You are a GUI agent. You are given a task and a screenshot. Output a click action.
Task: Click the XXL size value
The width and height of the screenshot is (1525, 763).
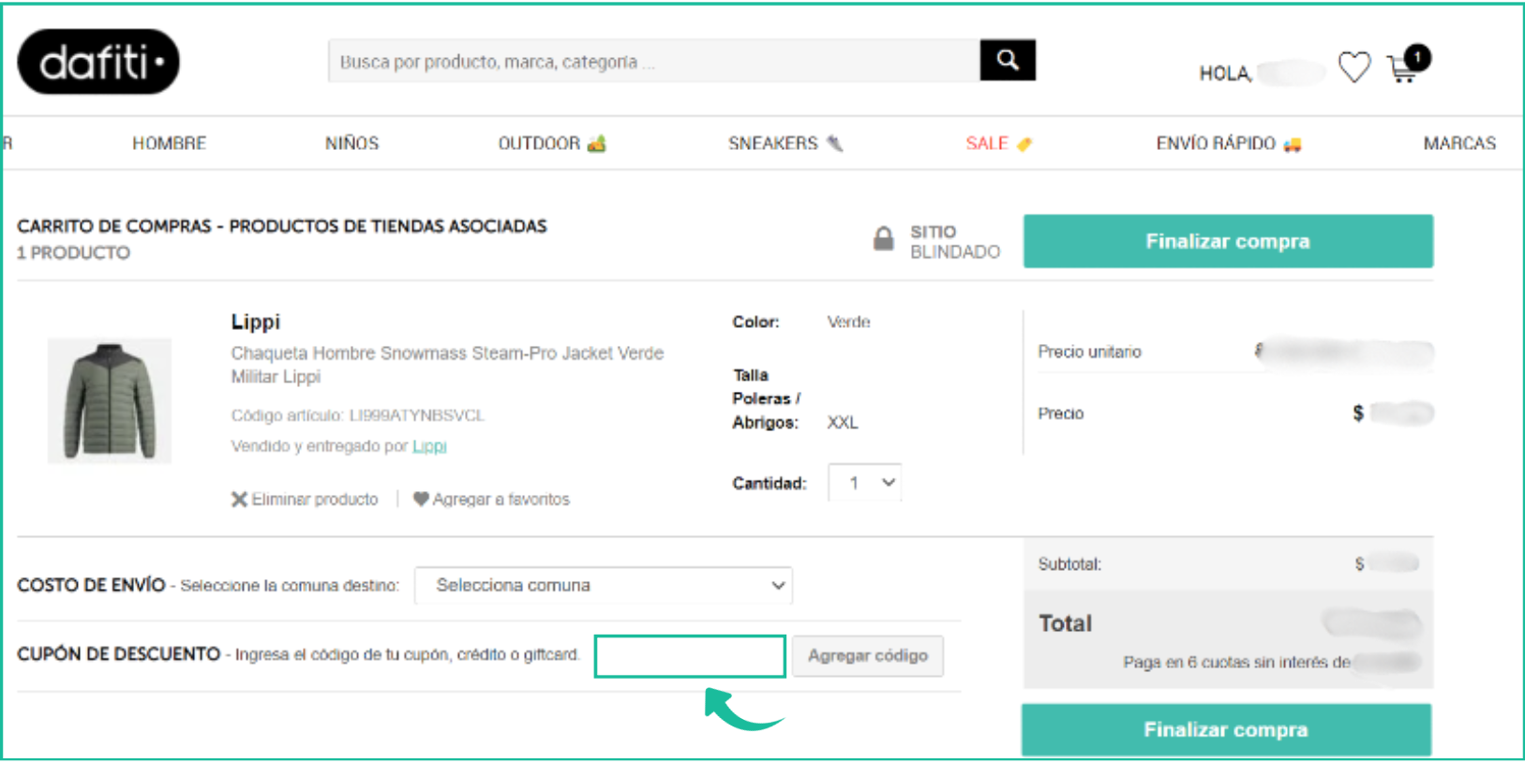(x=842, y=423)
